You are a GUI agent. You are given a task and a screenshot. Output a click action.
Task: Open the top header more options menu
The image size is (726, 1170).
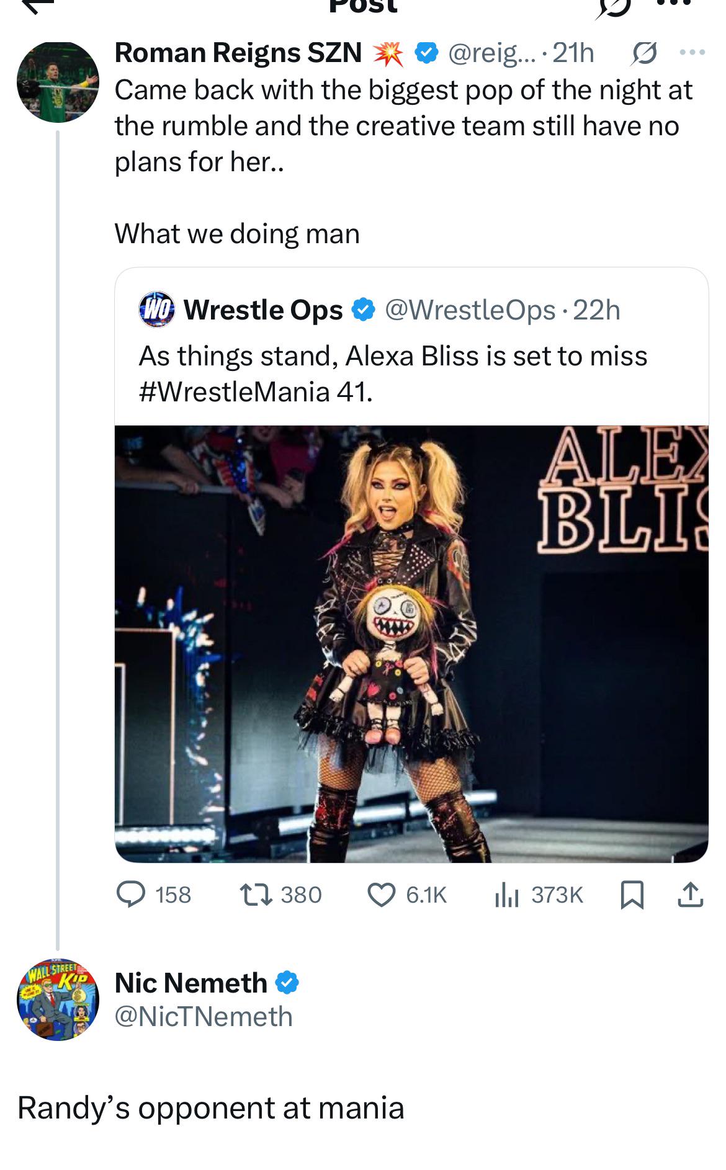click(673, 4)
